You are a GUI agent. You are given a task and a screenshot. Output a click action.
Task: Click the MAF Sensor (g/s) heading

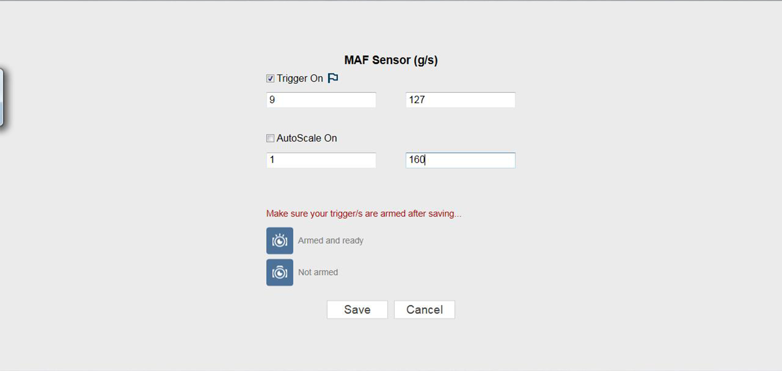pyautogui.click(x=390, y=60)
